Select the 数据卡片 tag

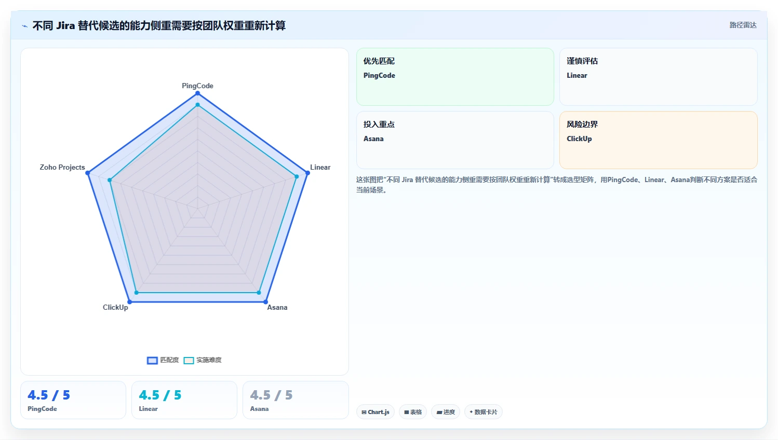[483, 412]
